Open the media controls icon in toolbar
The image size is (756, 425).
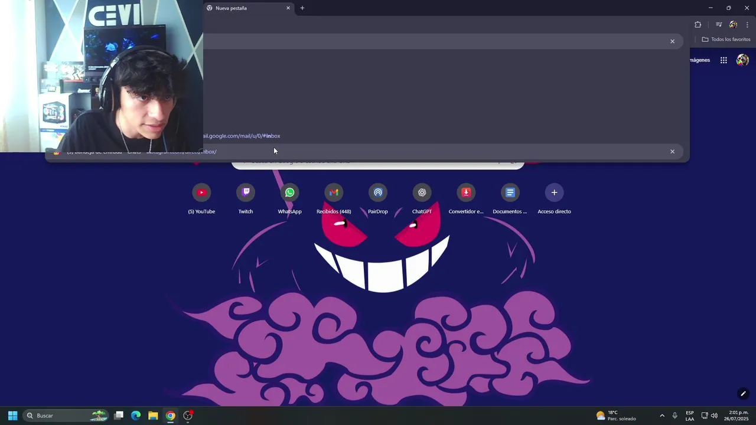719,25
